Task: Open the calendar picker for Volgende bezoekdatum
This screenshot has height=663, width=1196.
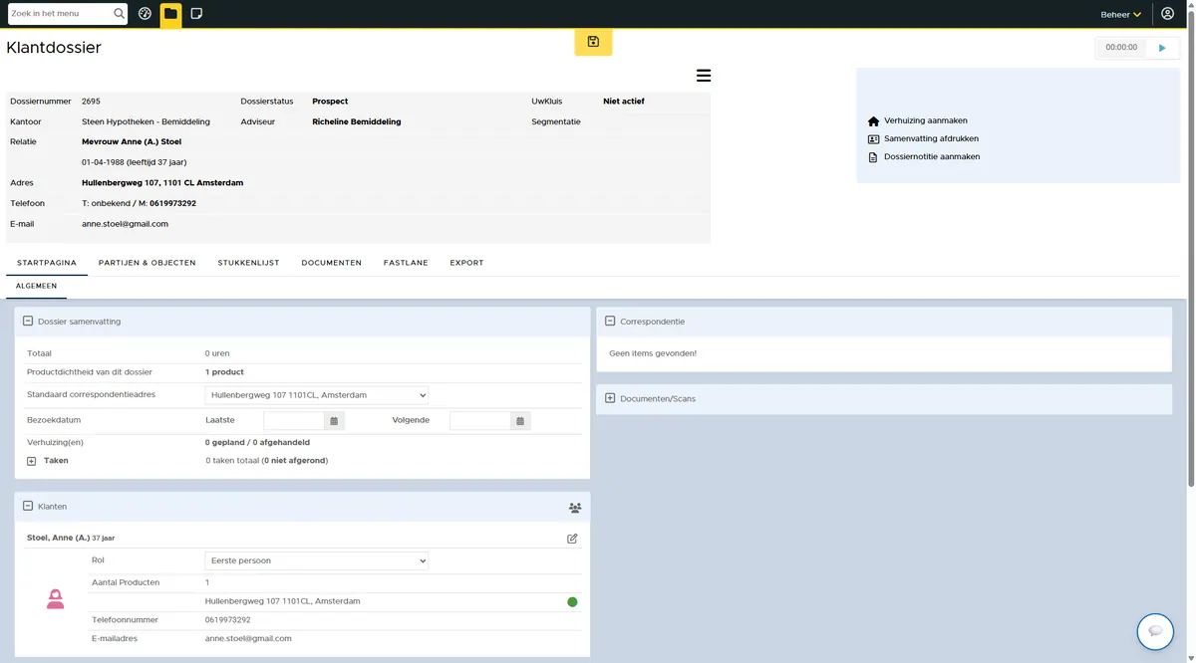Action: (520, 421)
